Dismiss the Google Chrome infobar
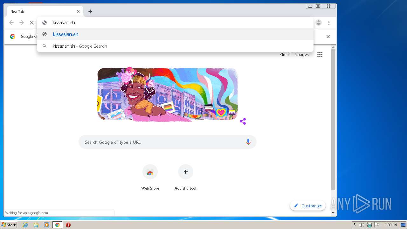Viewport: 407px width, 229px height. (328, 37)
